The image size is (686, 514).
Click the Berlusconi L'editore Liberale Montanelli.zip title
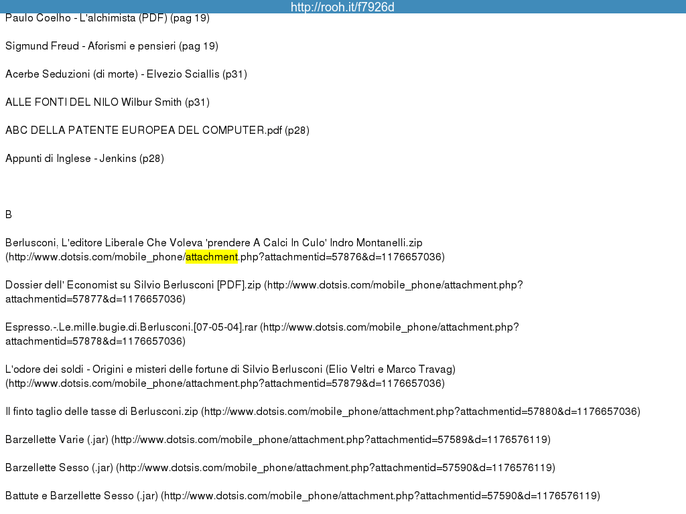pyautogui.click(x=214, y=243)
